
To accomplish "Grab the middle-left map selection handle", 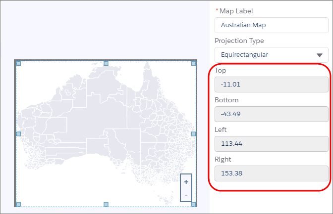I will coord(18,134).
